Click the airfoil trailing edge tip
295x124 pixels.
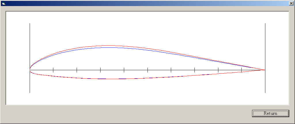click(265, 70)
